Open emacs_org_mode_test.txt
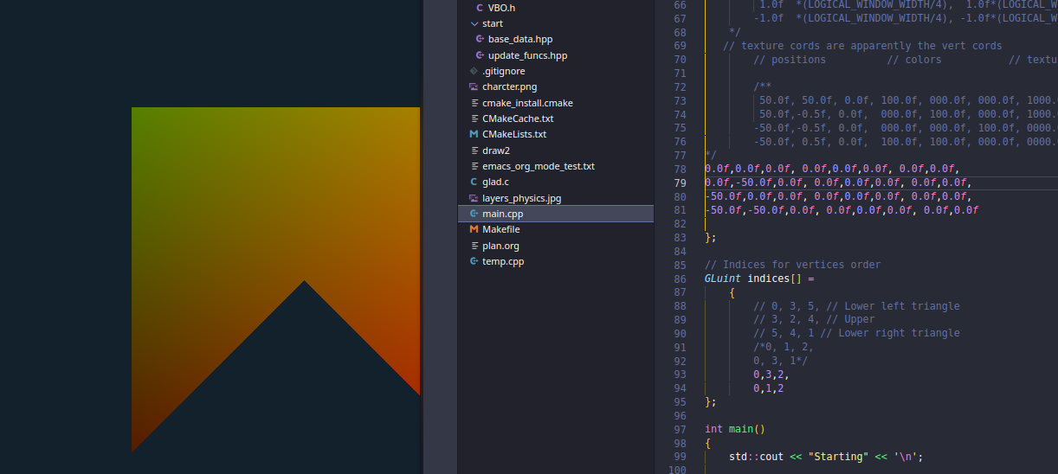The width and height of the screenshot is (1058, 474). pyautogui.click(x=538, y=166)
